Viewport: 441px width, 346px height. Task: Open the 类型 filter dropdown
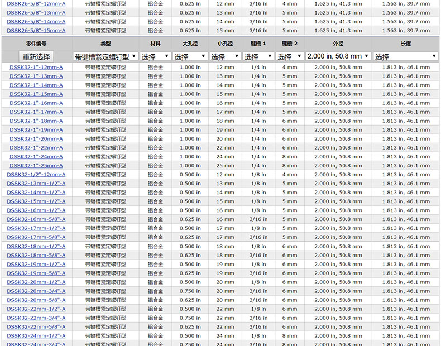click(x=106, y=56)
